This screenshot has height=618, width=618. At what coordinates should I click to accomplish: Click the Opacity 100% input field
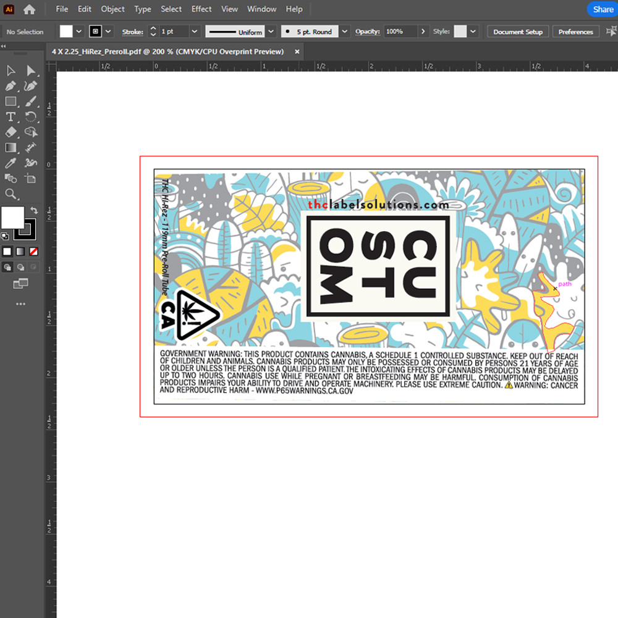400,32
